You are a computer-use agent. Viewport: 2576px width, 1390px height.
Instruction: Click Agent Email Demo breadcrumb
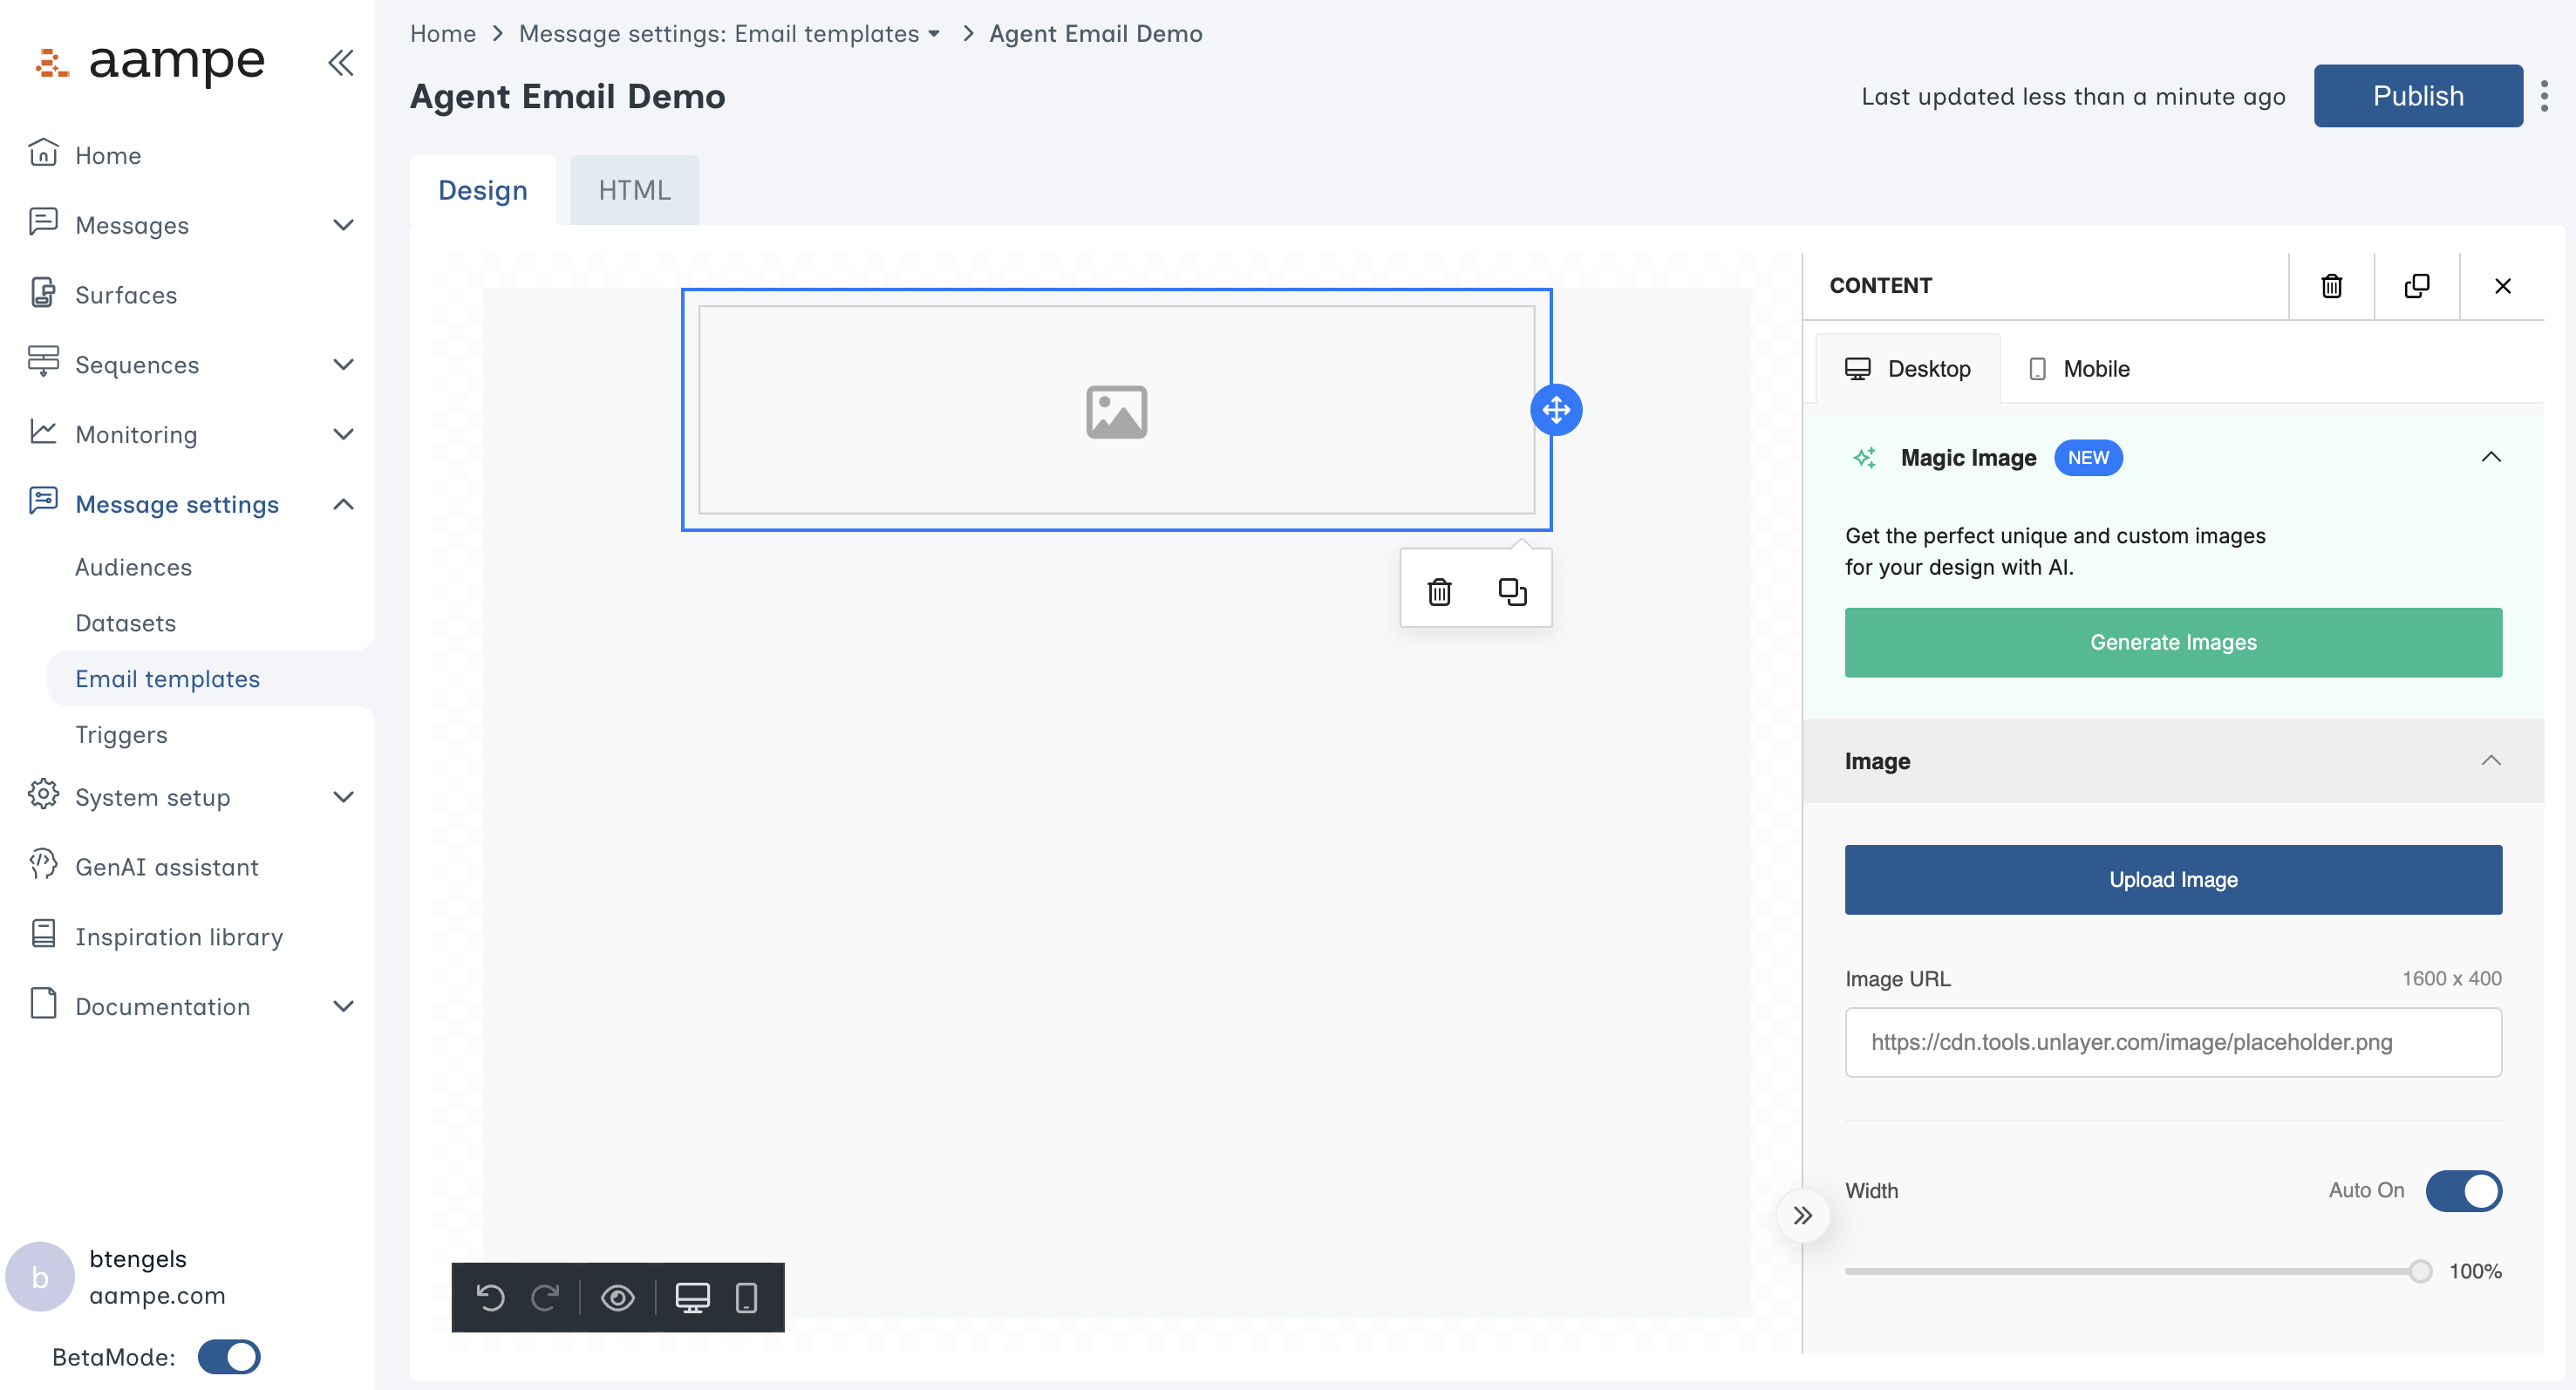pyautogui.click(x=1096, y=33)
